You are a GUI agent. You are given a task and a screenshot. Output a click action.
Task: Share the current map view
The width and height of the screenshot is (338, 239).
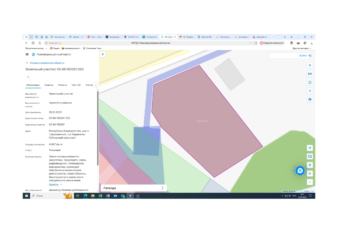(x=310, y=91)
